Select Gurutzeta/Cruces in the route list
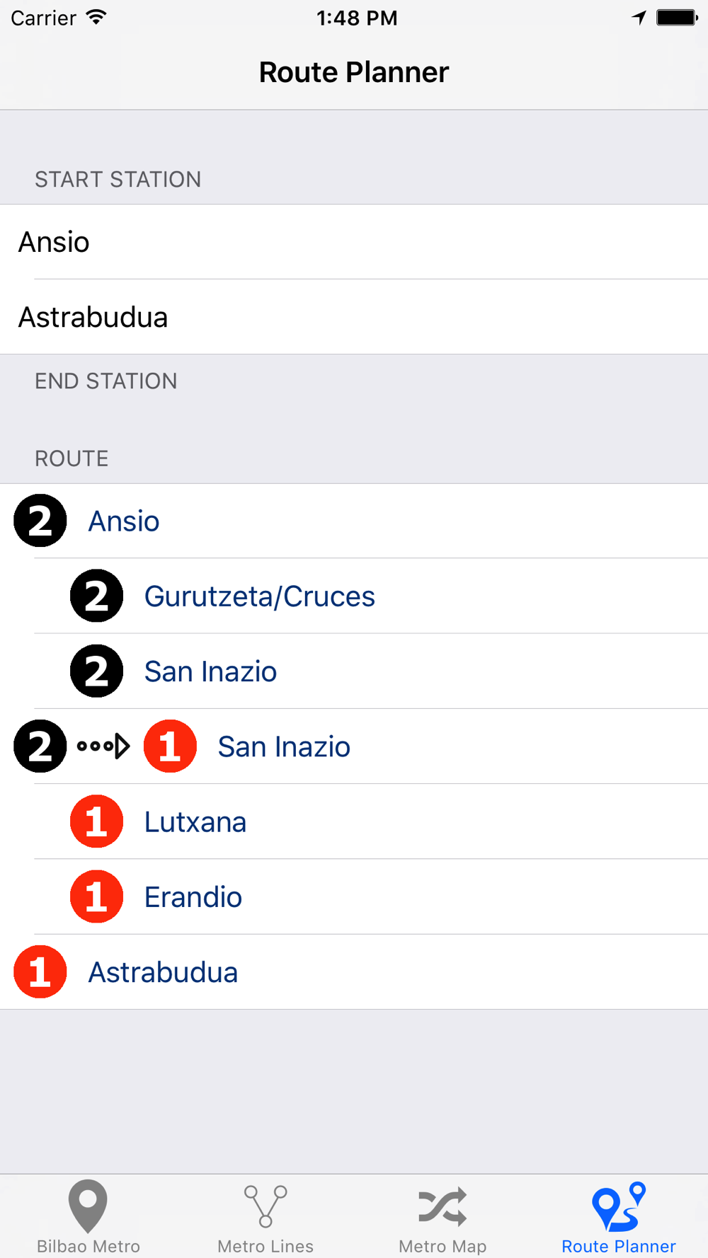The width and height of the screenshot is (708, 1258). click(x=260, y=596)
